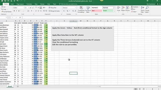
Task: Increase decimal places
Action: pyautogui.click(x=73, y=11)
